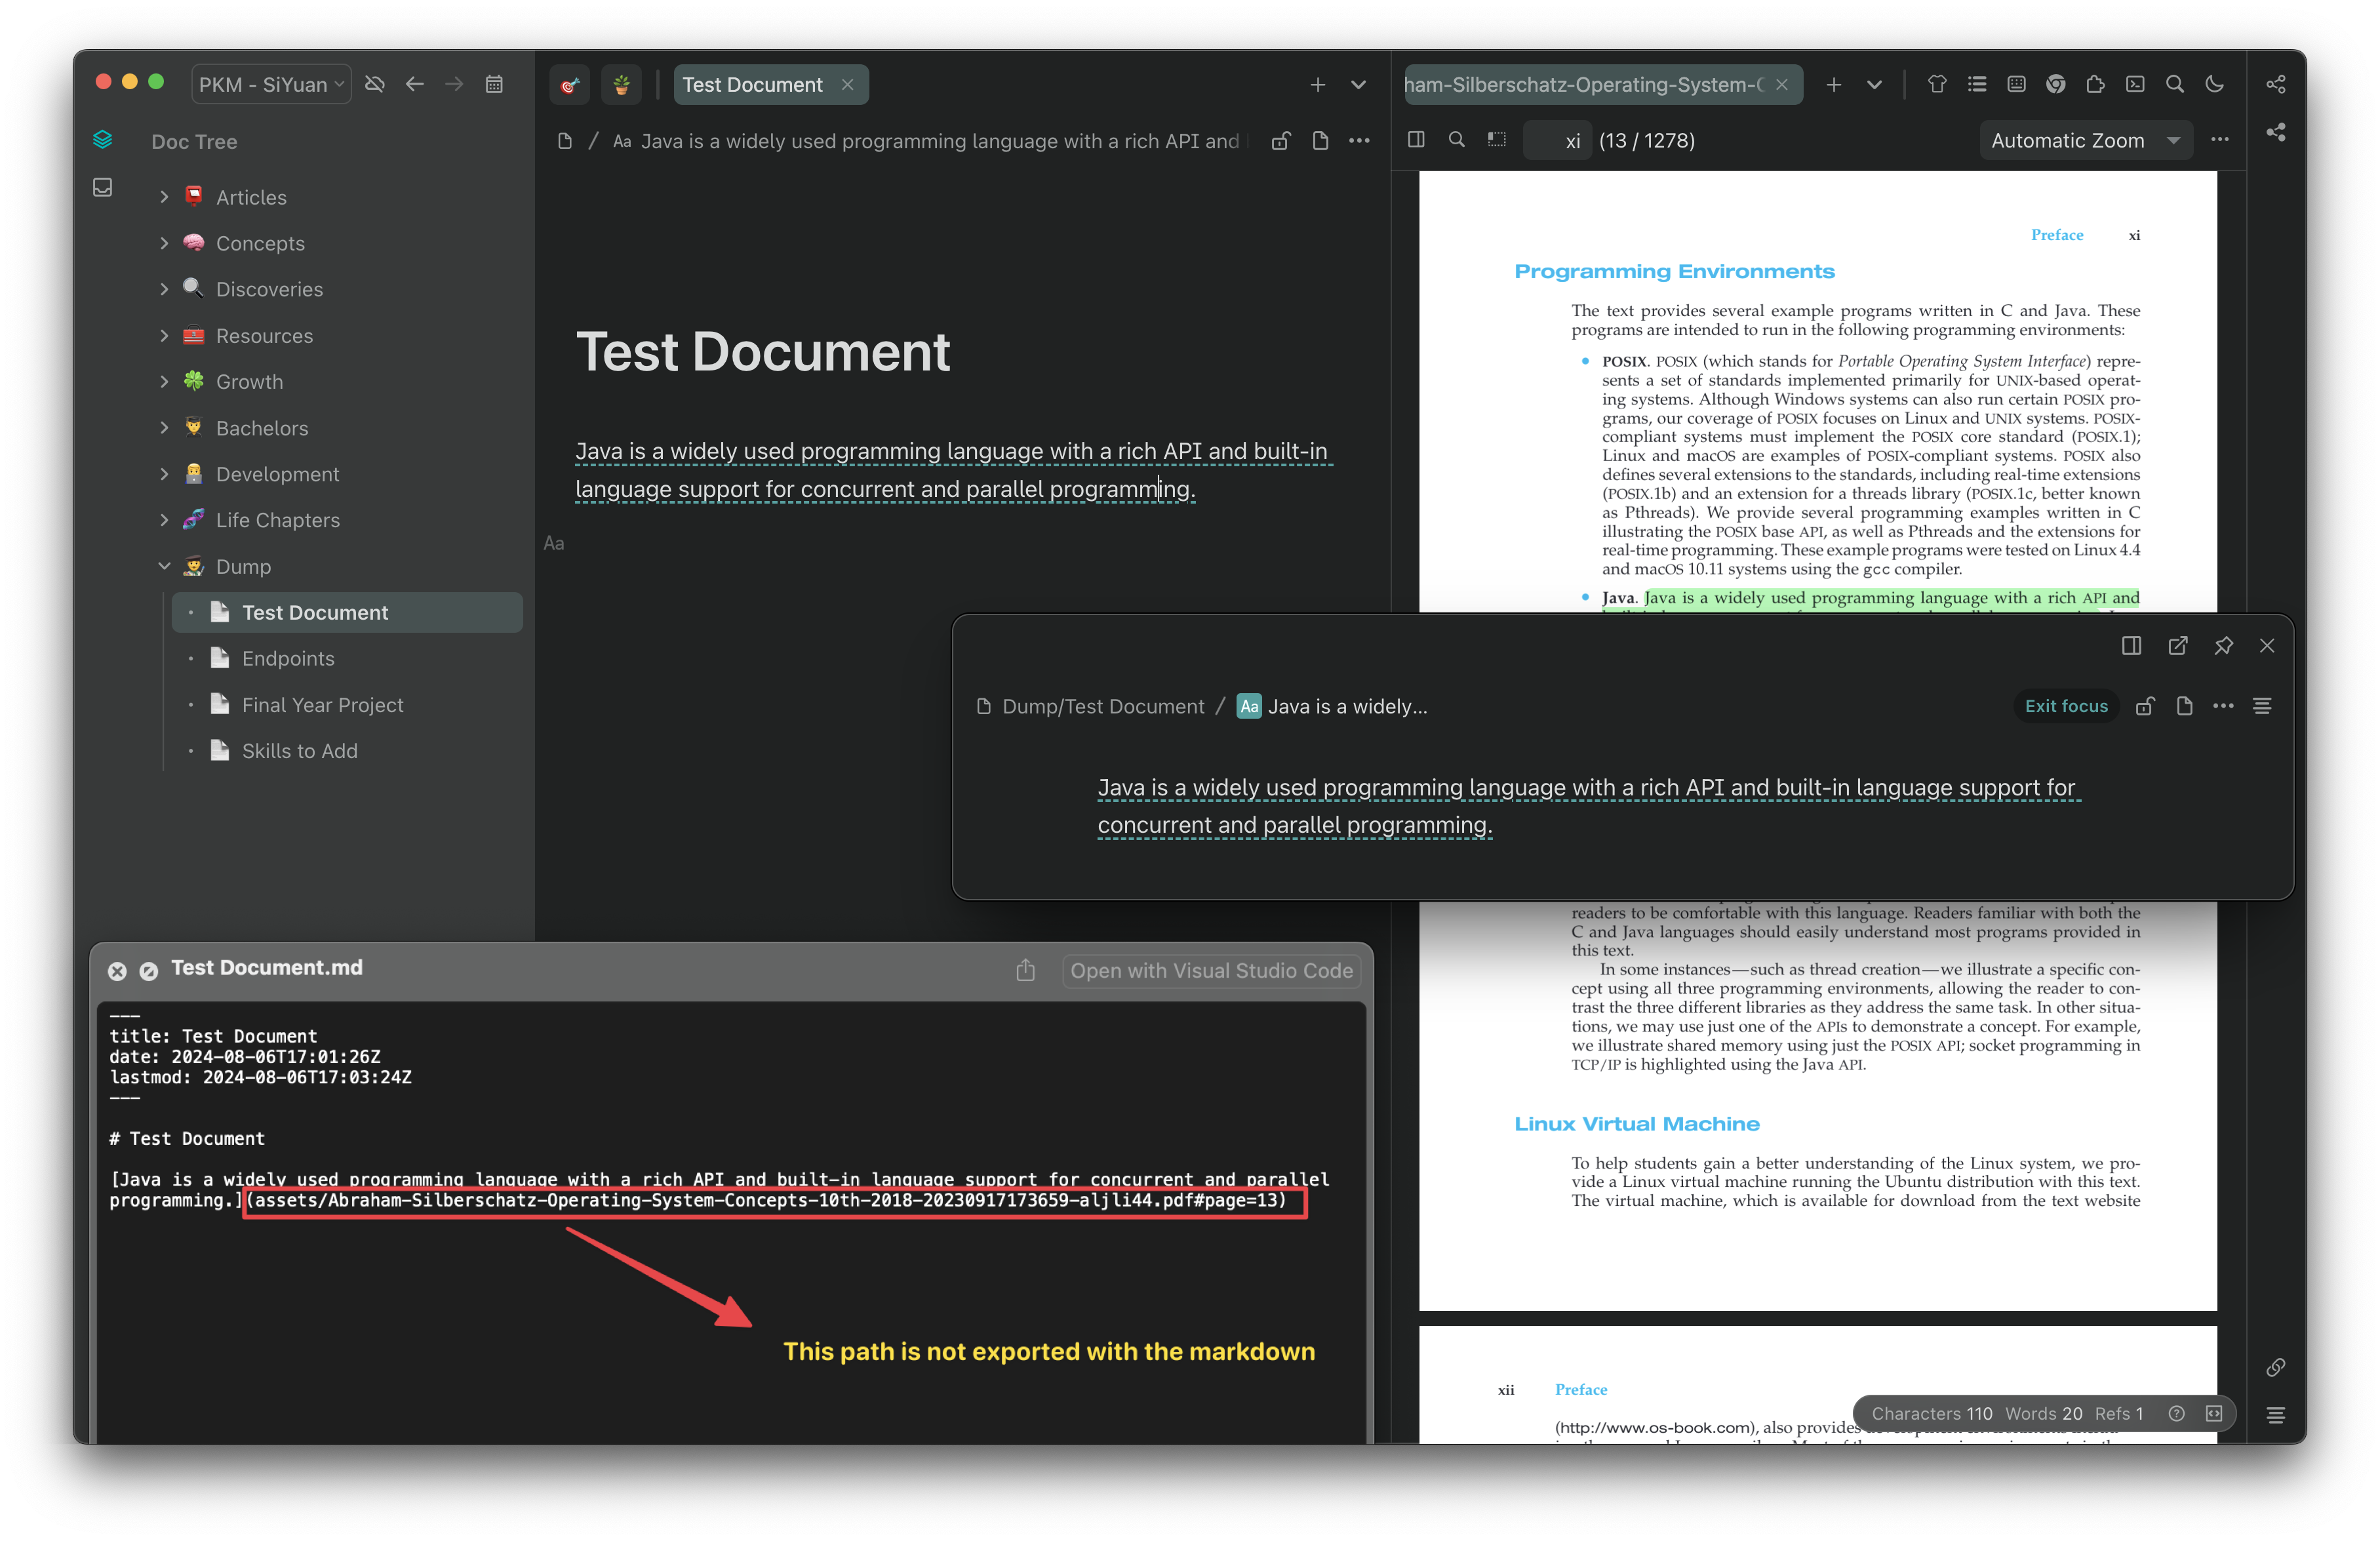Open the Automatic Zoom dropdown
Screen dimensions: 2380x1541
click(x=2085, y=141)
